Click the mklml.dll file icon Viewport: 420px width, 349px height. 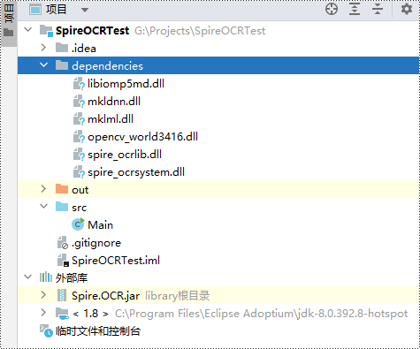click(79, 118)
